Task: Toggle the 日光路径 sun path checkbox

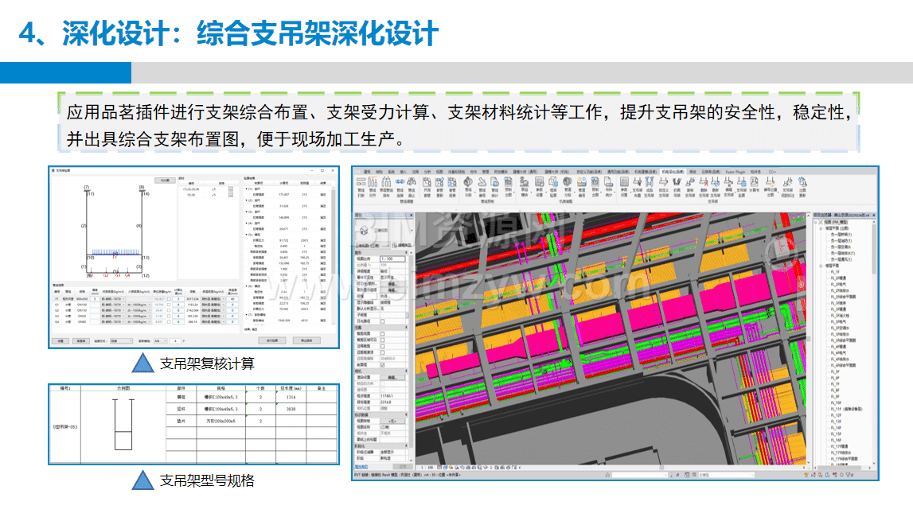Action: (x=382, y=321)
